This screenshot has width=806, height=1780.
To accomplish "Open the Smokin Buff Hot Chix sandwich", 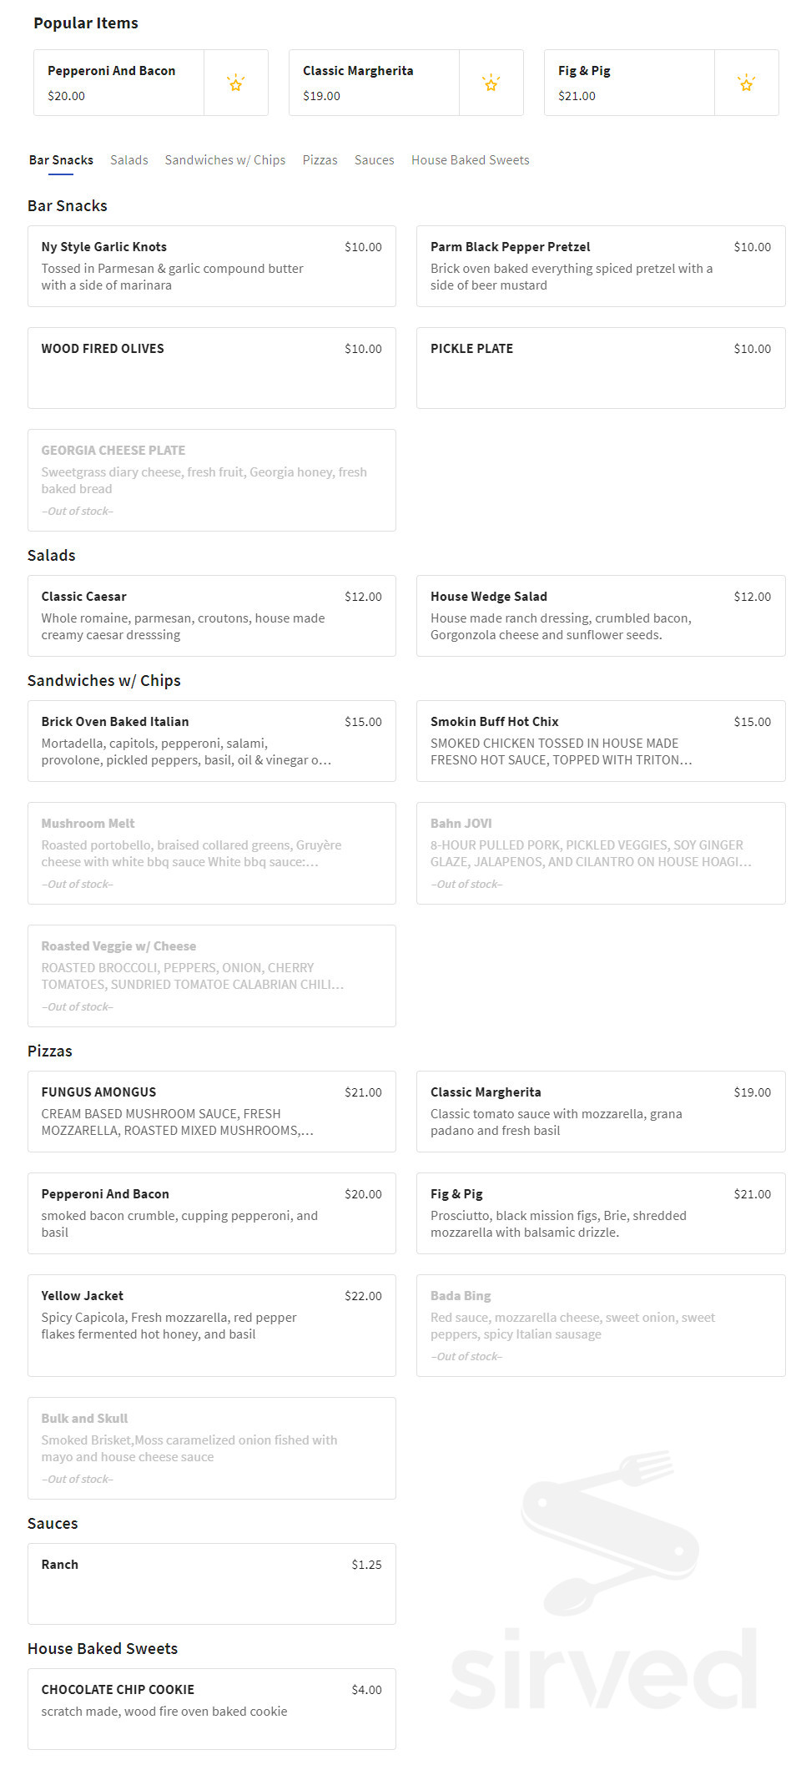I will click(600, 741).
